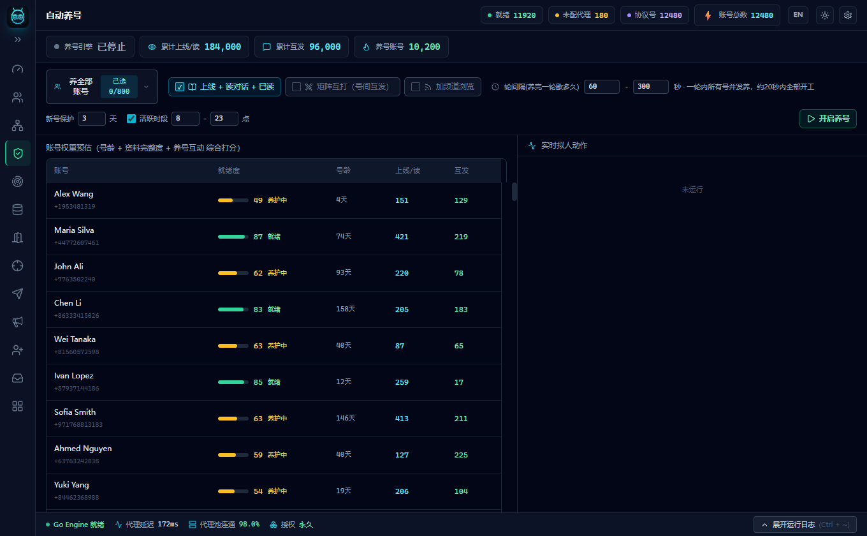Uncheck the 上线 + 读对话 + 已读 option

point(180,87)
